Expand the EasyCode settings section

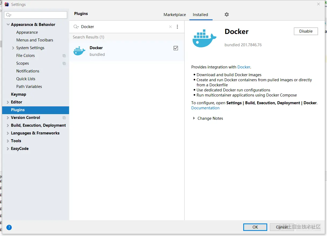pyautogui.click(x=8, y=149)
